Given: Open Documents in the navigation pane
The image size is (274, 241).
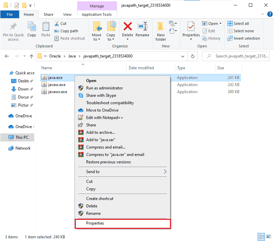Looking at the screenshot, I should coord(22,97).
